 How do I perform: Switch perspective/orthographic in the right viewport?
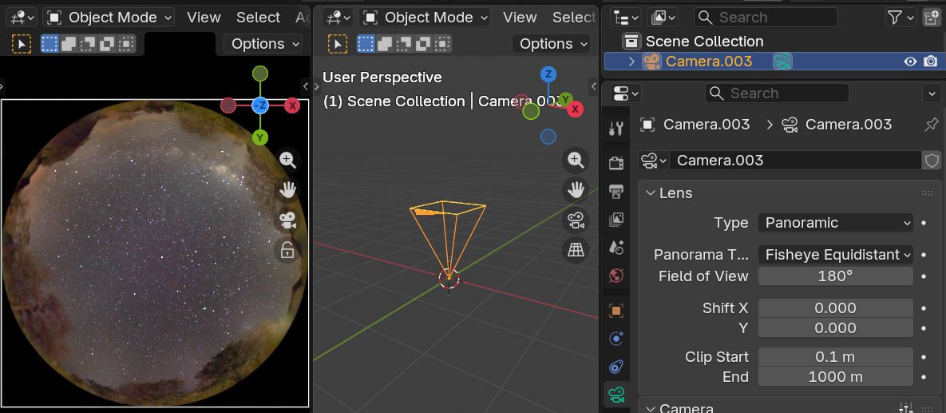coord(575,250)
